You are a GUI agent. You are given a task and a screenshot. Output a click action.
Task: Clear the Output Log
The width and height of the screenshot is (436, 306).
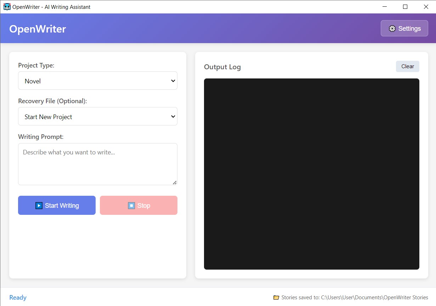click(x=407, y=66)
